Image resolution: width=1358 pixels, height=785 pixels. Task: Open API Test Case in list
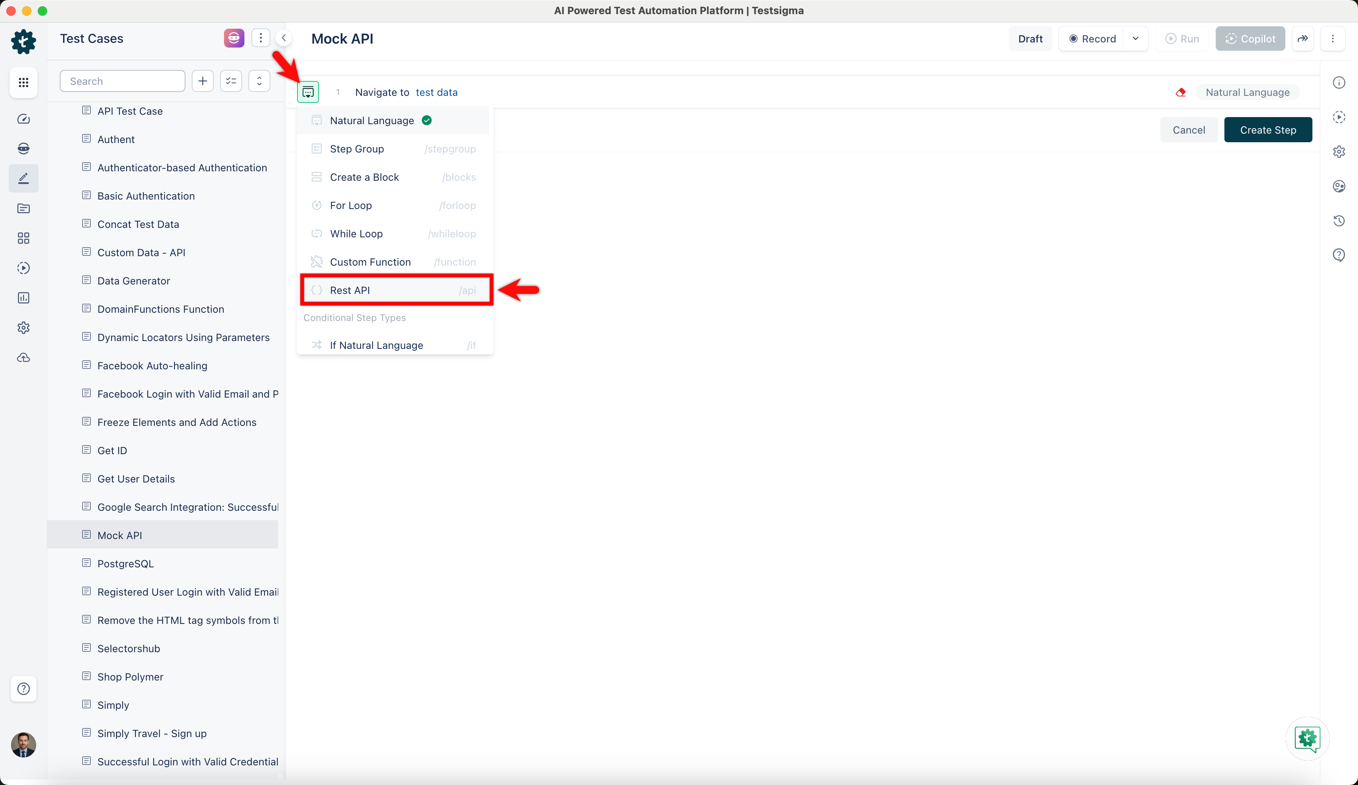click(x=130, y=111)
